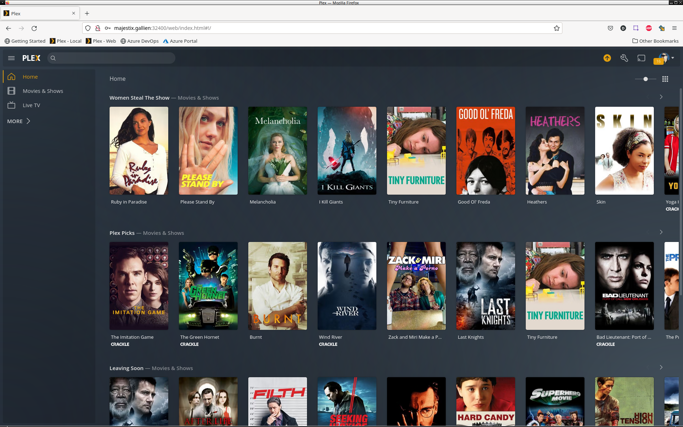Open the Plex - Local bookmark

tap(66, 41)
